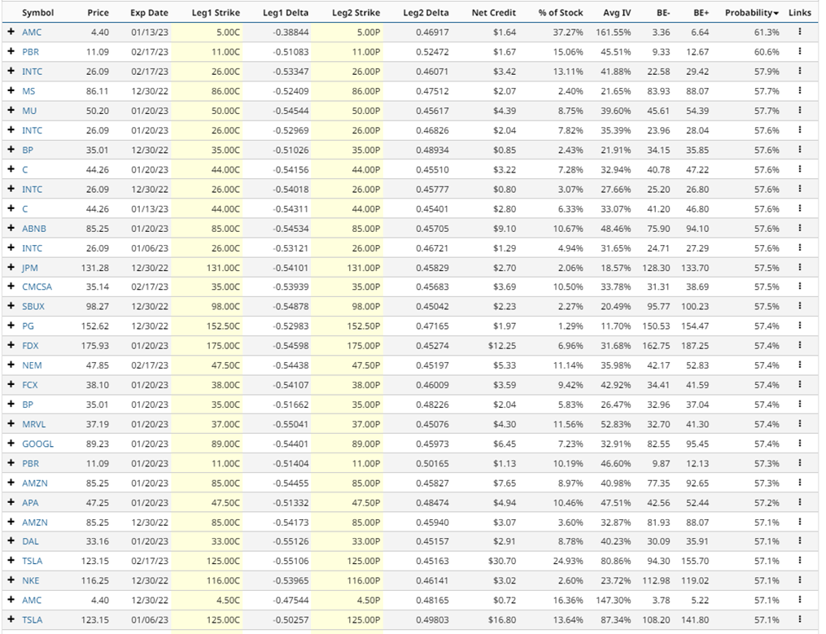Expand the FDX row details
The width and height of the screenshot is (826, 634).
[x=11, y=345]
